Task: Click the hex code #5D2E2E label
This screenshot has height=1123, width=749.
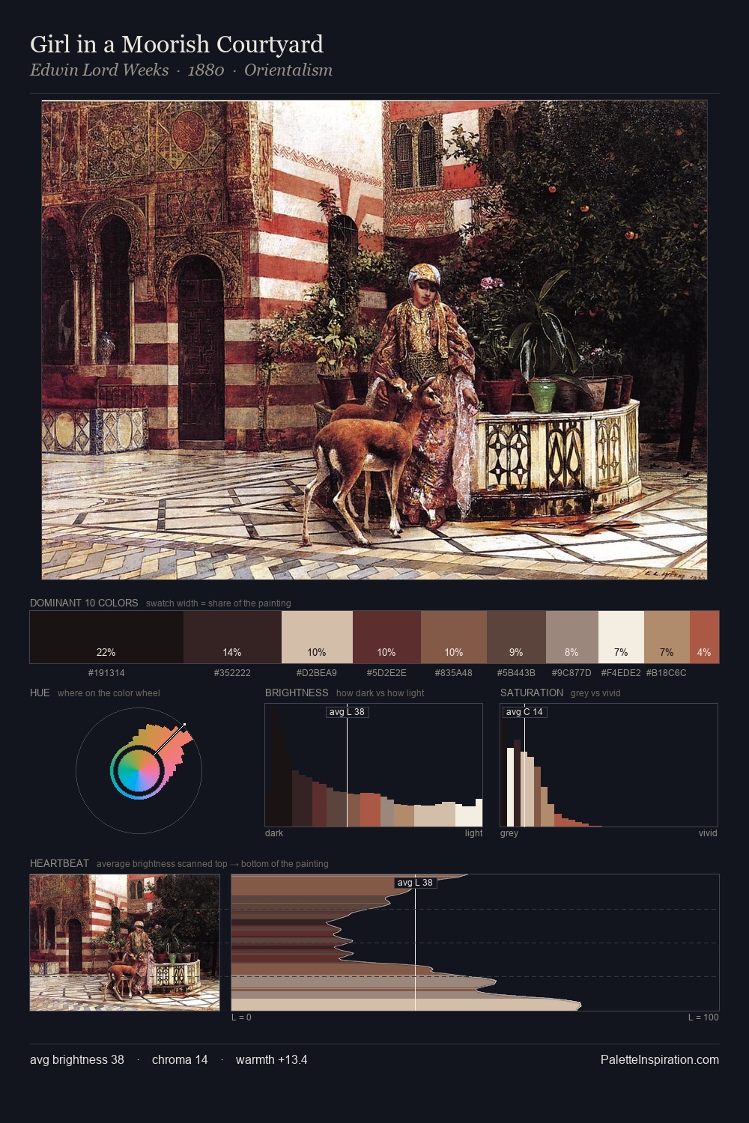Action: pyautogui.click(x=386, y=673)
